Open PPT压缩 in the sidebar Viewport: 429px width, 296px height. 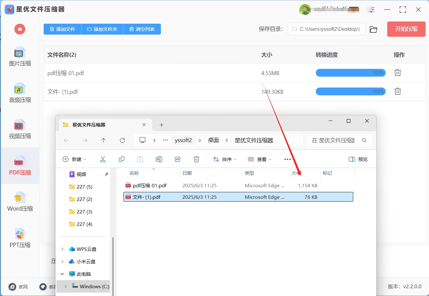pyautogui.click(x=20, y=238)
